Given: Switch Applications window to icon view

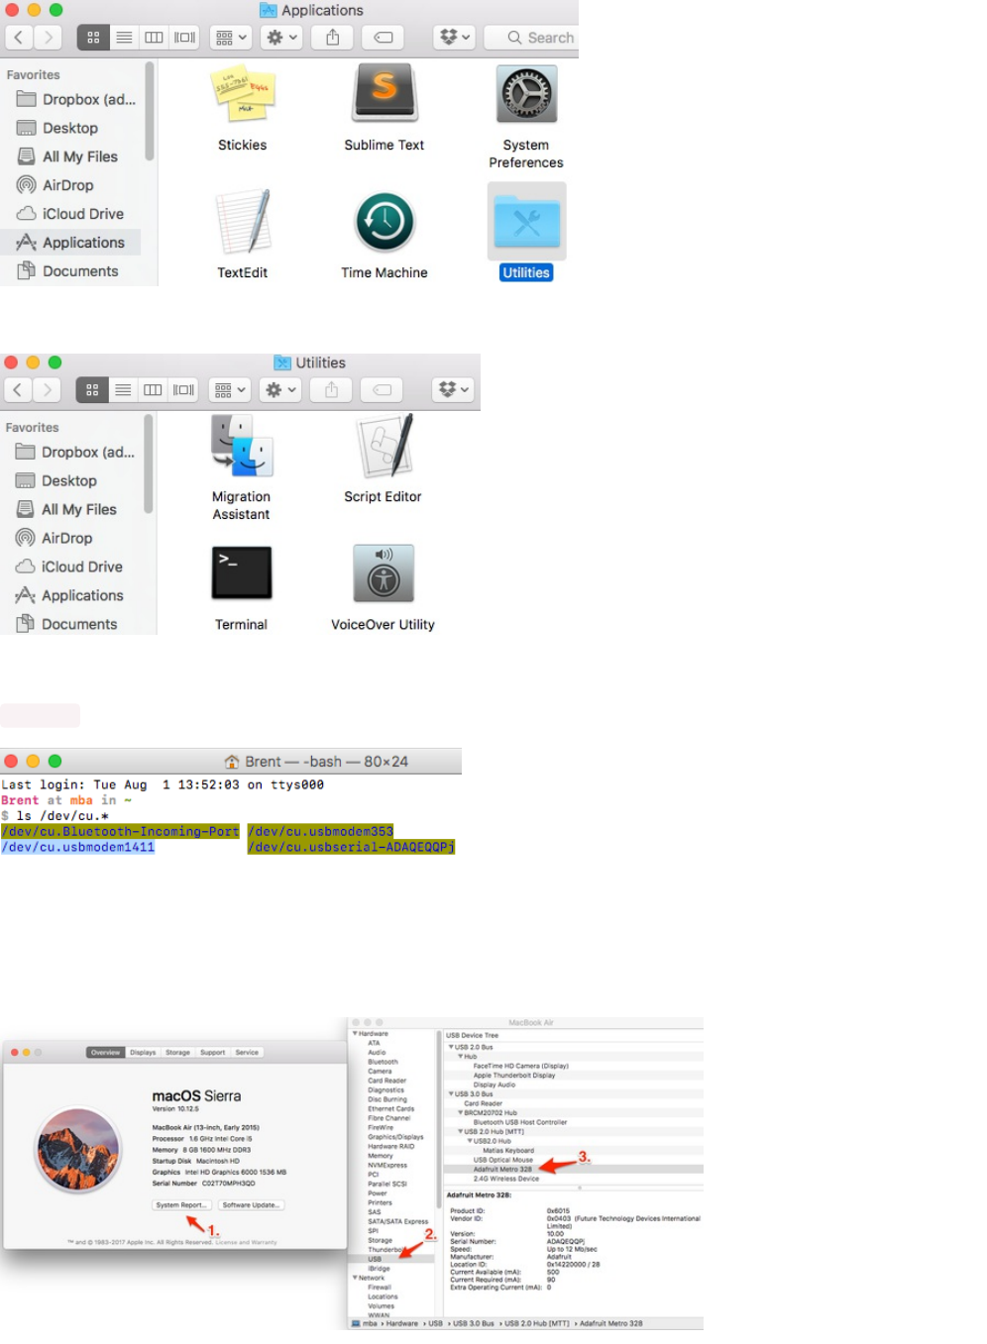Looking at the screenshot, I should coord(93,38).
